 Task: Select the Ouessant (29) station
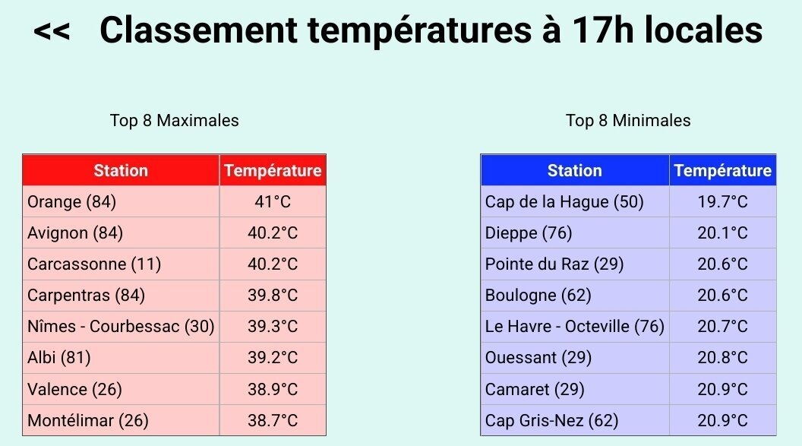point(538,358)
